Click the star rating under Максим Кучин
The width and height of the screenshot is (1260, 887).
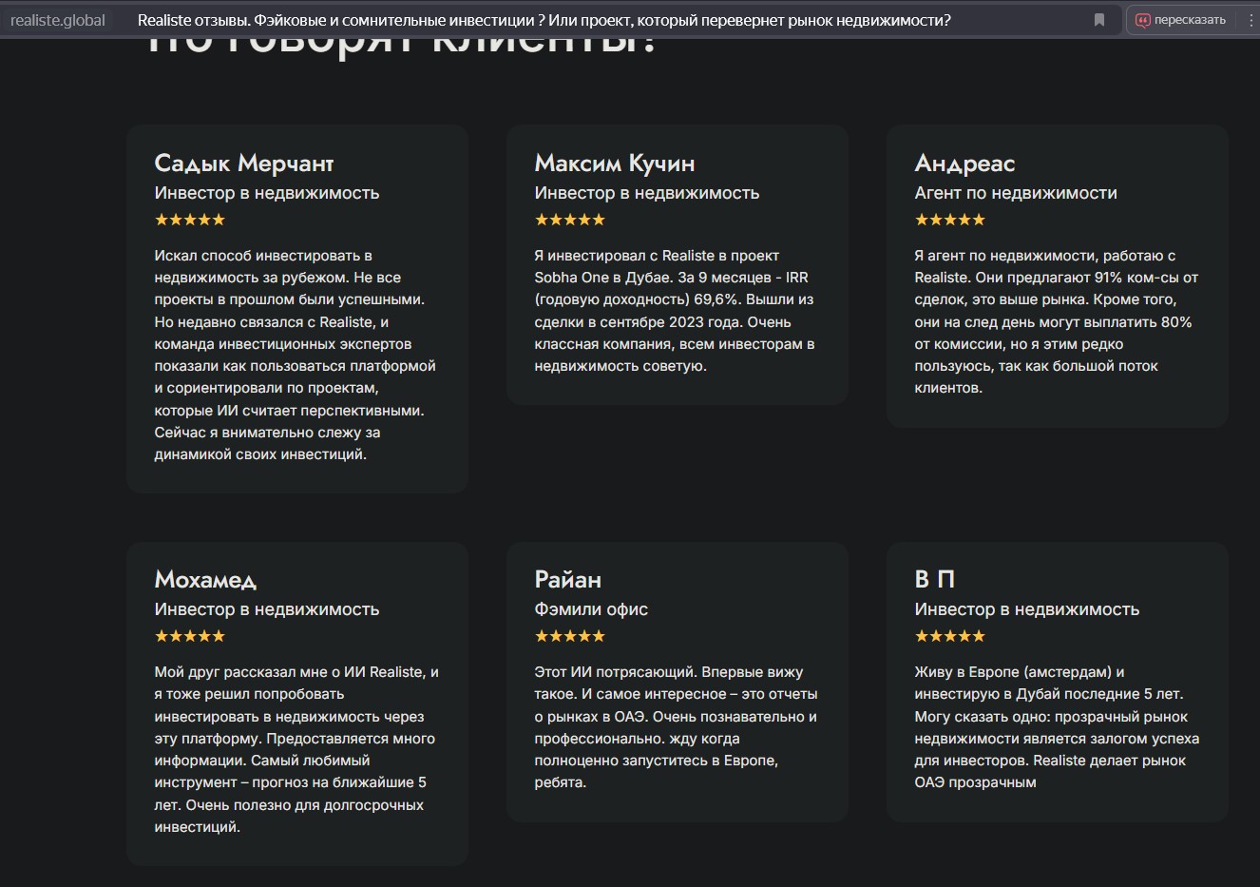570,220
